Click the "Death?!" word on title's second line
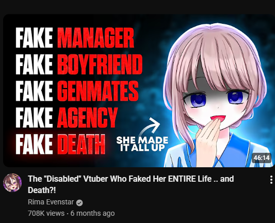 coord(42,190)
